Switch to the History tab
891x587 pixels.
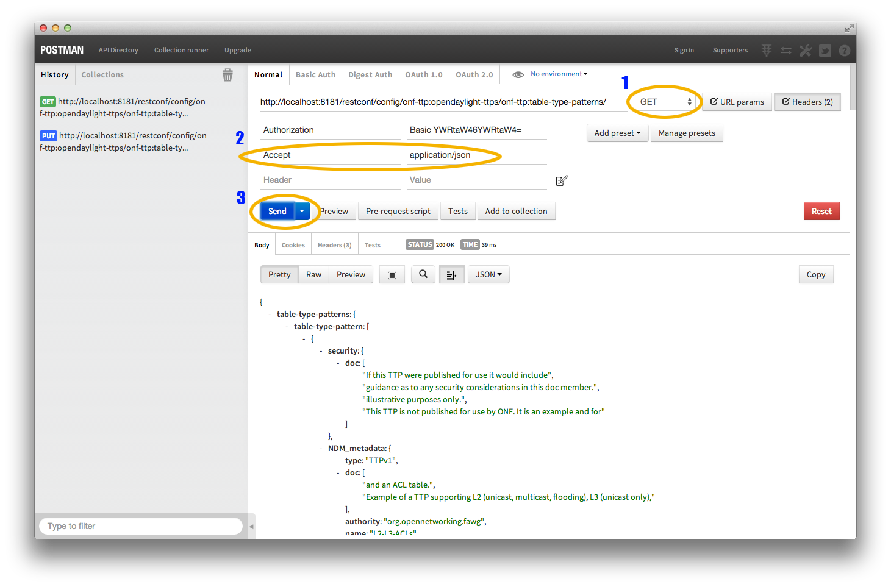(x=55, y=74)
